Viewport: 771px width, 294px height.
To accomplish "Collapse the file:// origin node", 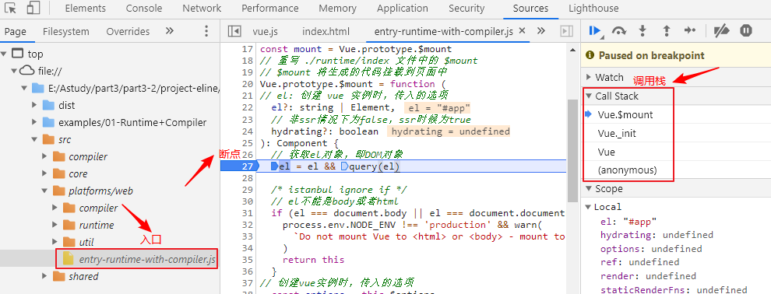I will pos(14,72).
